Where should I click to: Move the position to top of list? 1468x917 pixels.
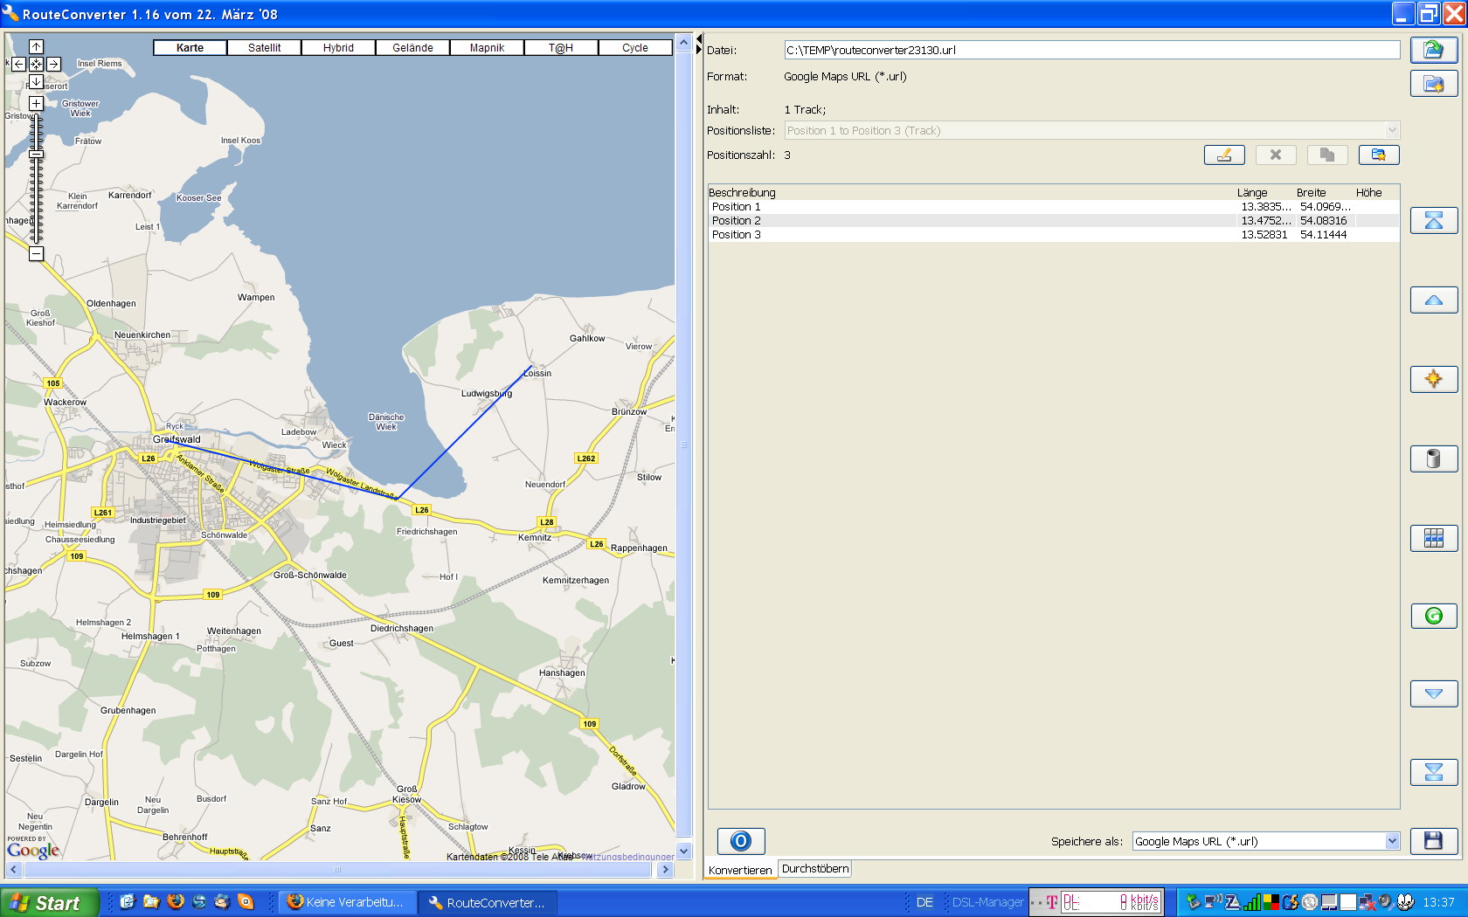point(1433,221)
